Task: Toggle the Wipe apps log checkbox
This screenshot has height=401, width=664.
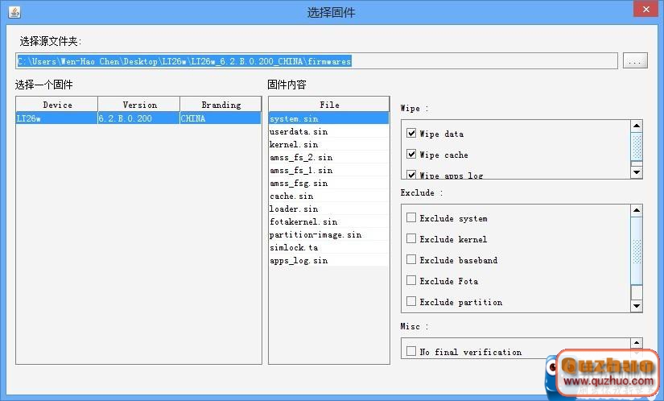Action: coord(410,175)
